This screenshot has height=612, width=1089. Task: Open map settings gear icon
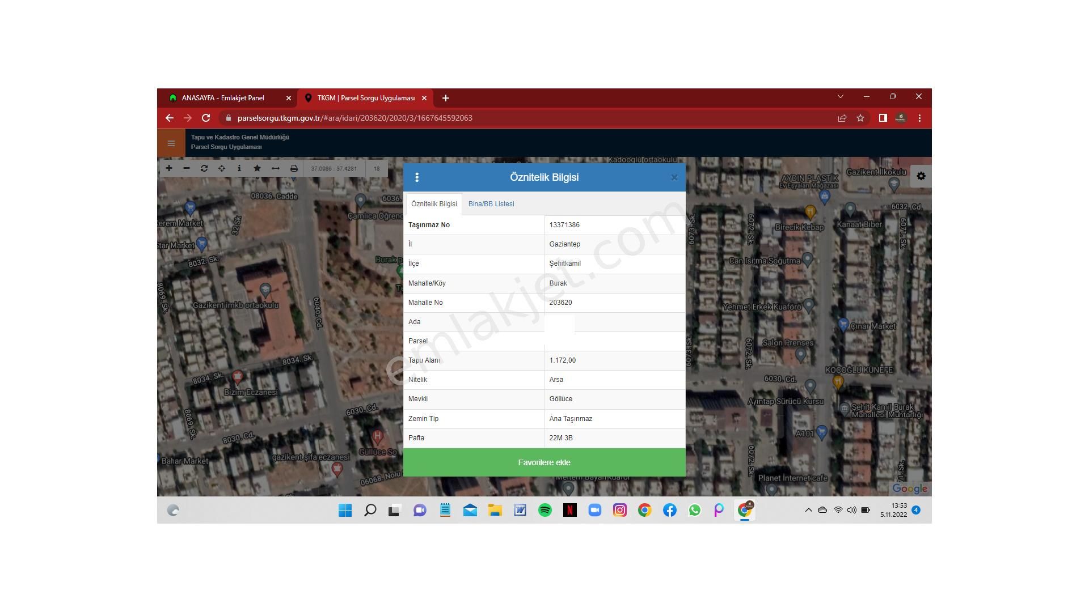coord(921,176)
